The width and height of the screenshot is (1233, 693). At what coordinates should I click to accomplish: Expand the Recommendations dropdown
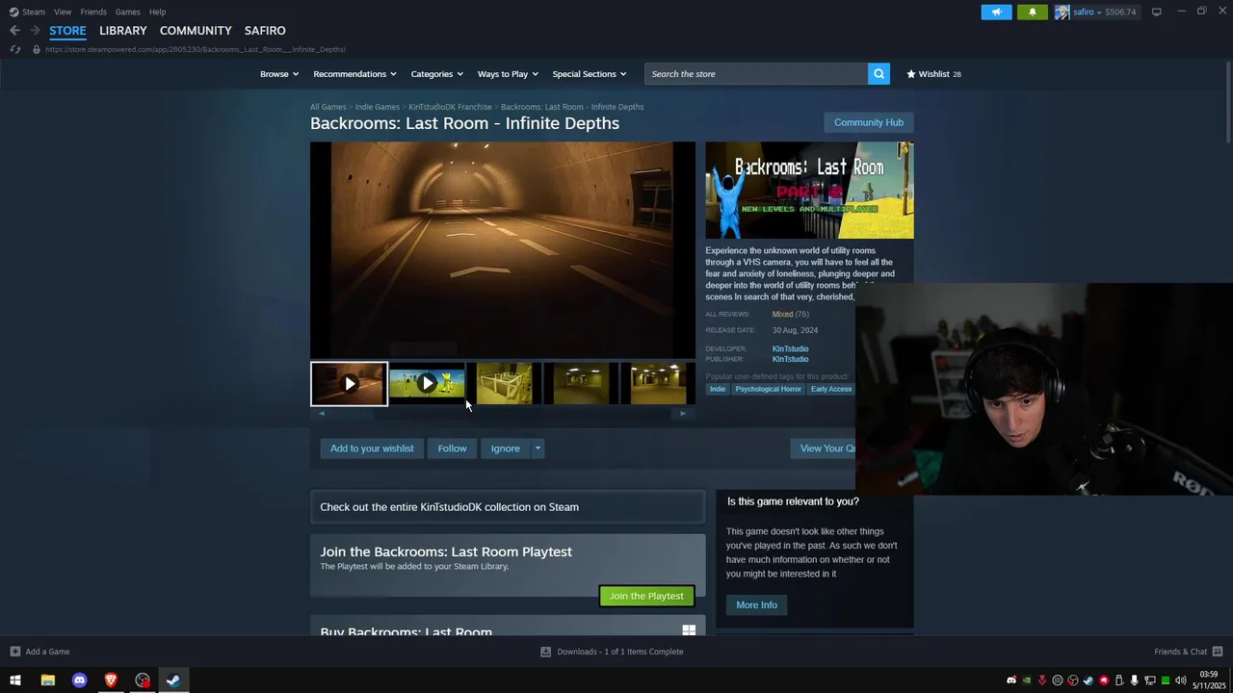coord(354,74)
